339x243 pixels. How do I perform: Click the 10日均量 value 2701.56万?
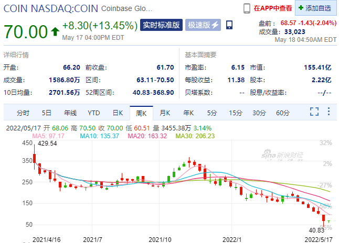(x=65, y=93)
